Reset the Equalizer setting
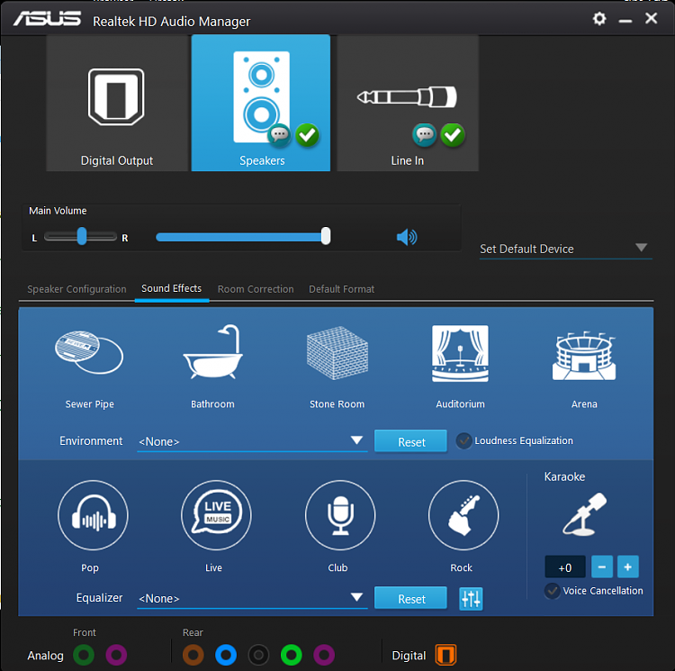This screenshot has width=675, height=671. (410, 598)
